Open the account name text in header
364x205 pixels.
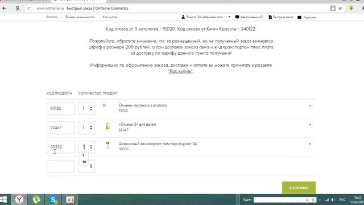click(205, 17)
